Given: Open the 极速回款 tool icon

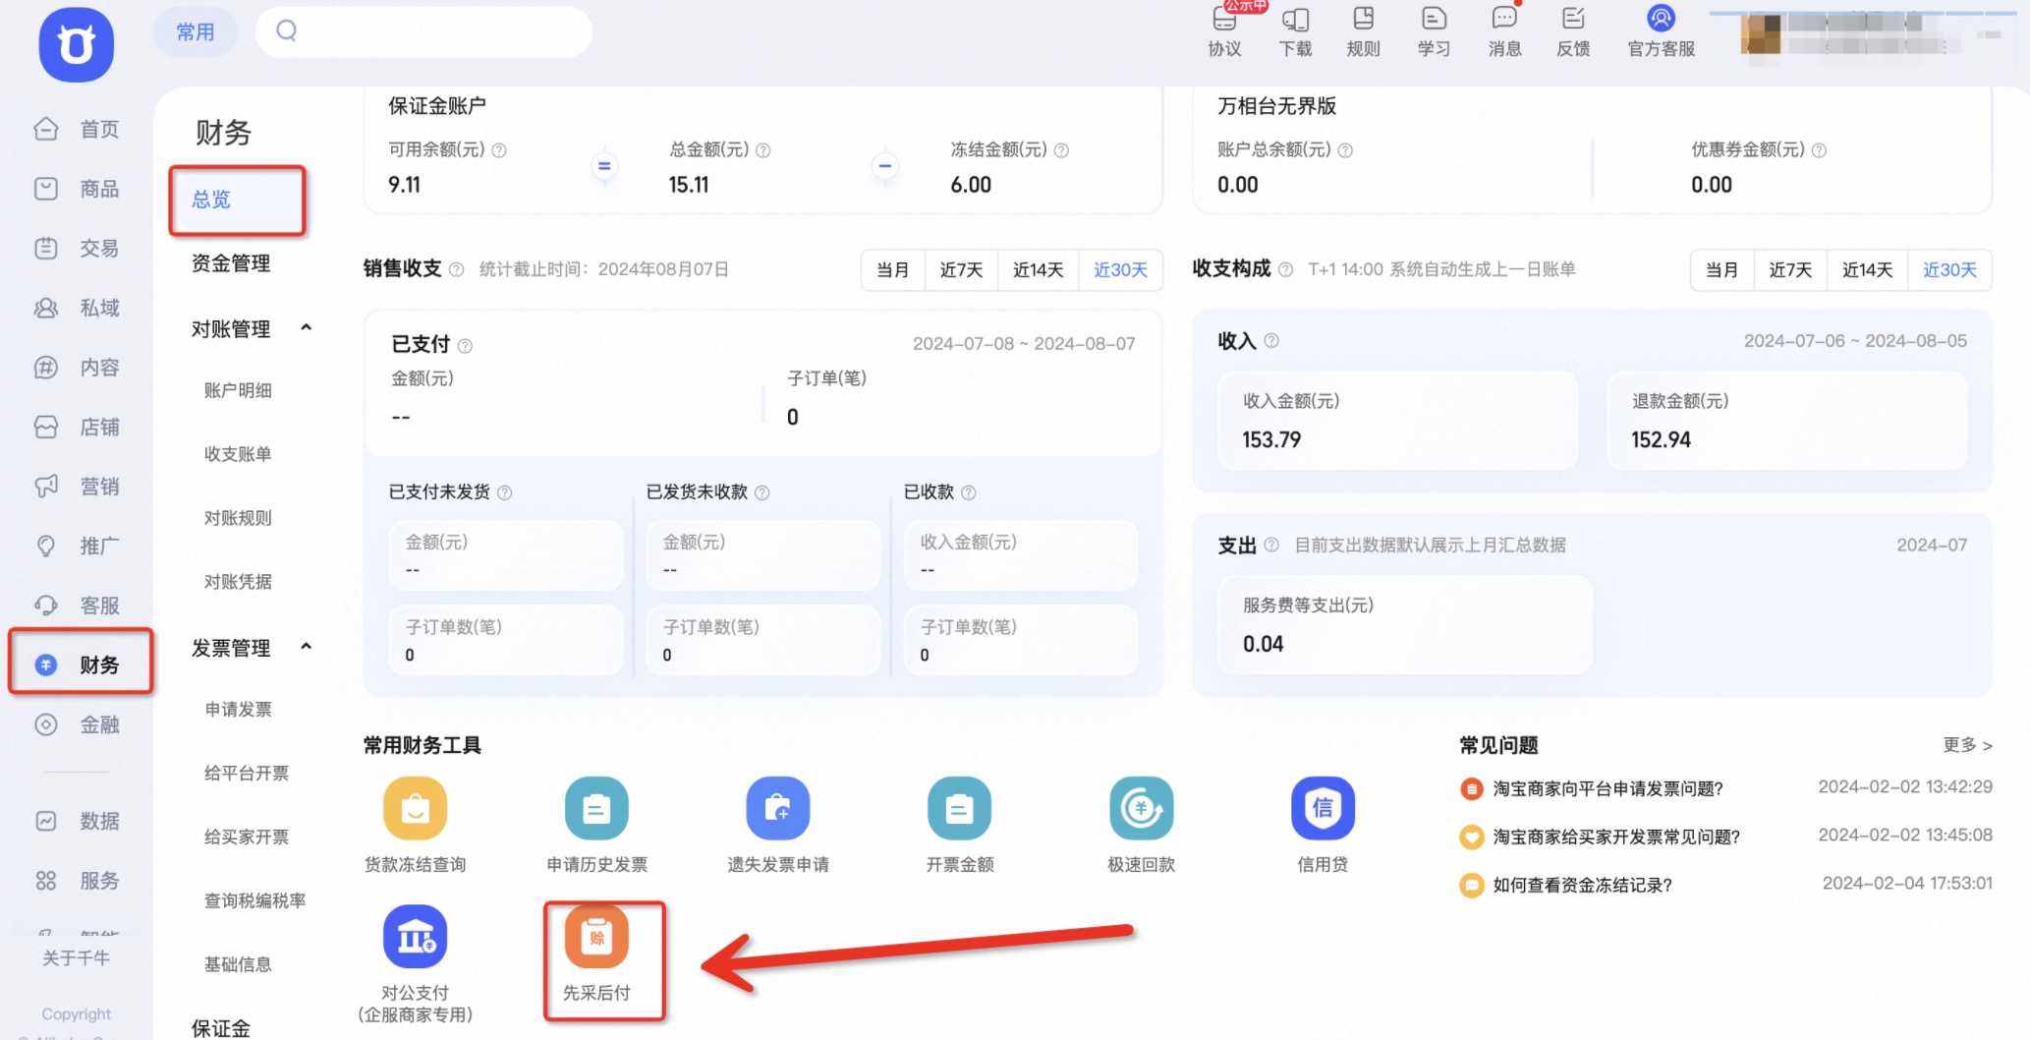Looking at the screenshot, I should click(1141, 808).
